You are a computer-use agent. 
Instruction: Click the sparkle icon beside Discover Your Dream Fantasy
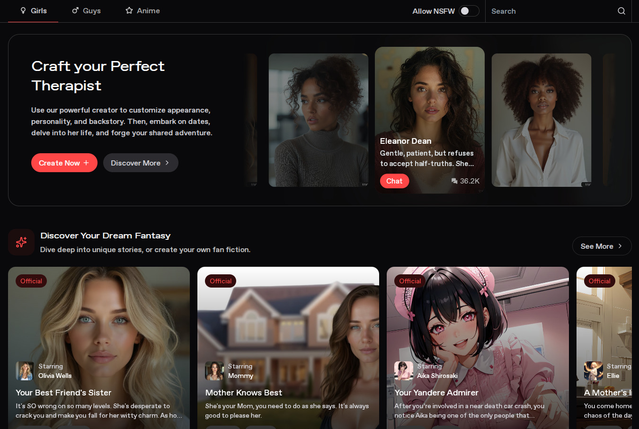21,242
